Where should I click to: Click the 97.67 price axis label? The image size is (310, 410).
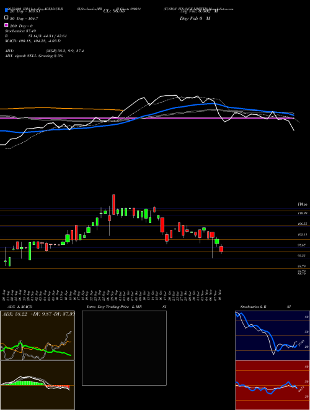coord(302,245)
